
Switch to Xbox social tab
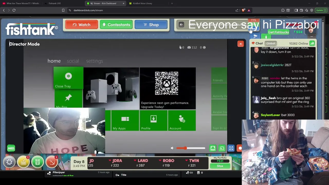point(73,61)
